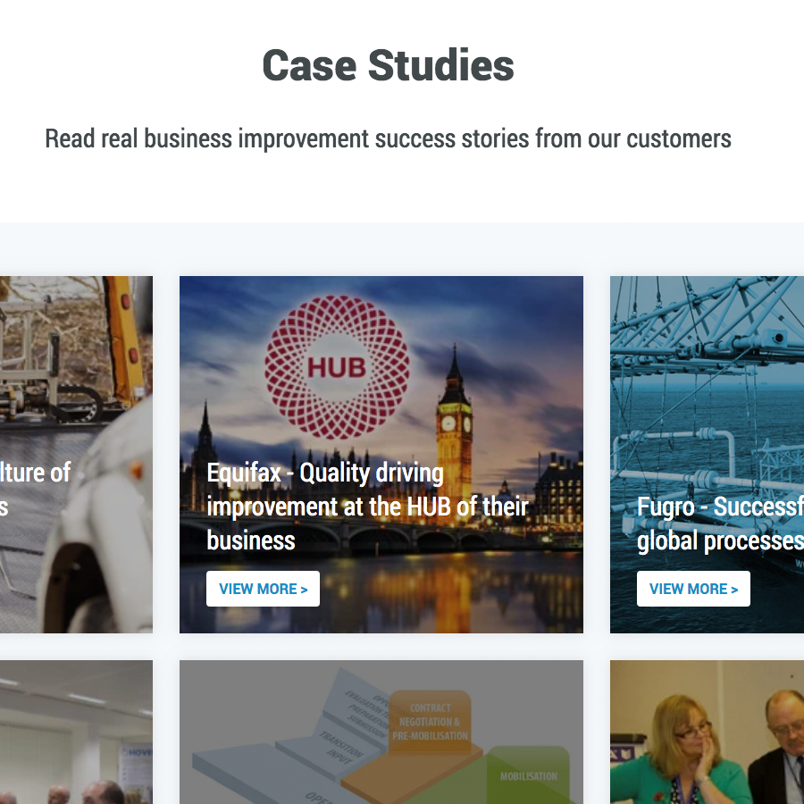Click the orange Contract Negotiation & Pre-Mobilisation block
This screenshot has width=804, height=804.
click(x=430, y=722)
